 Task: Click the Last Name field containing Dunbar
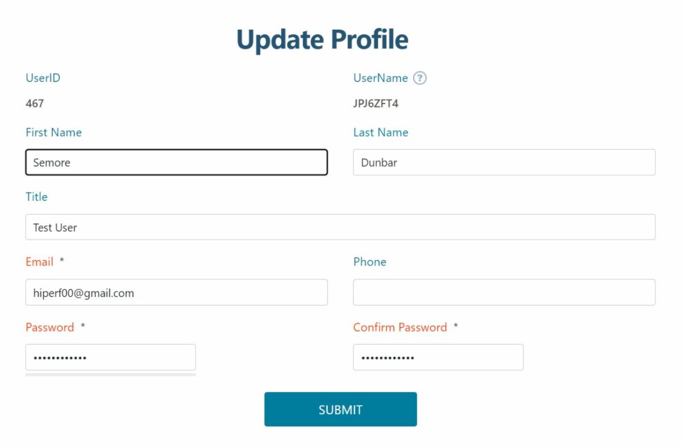(x=504, y=162)
